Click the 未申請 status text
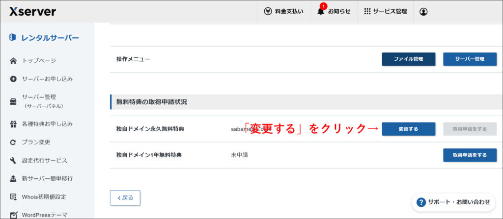 [x=239, y=155]
